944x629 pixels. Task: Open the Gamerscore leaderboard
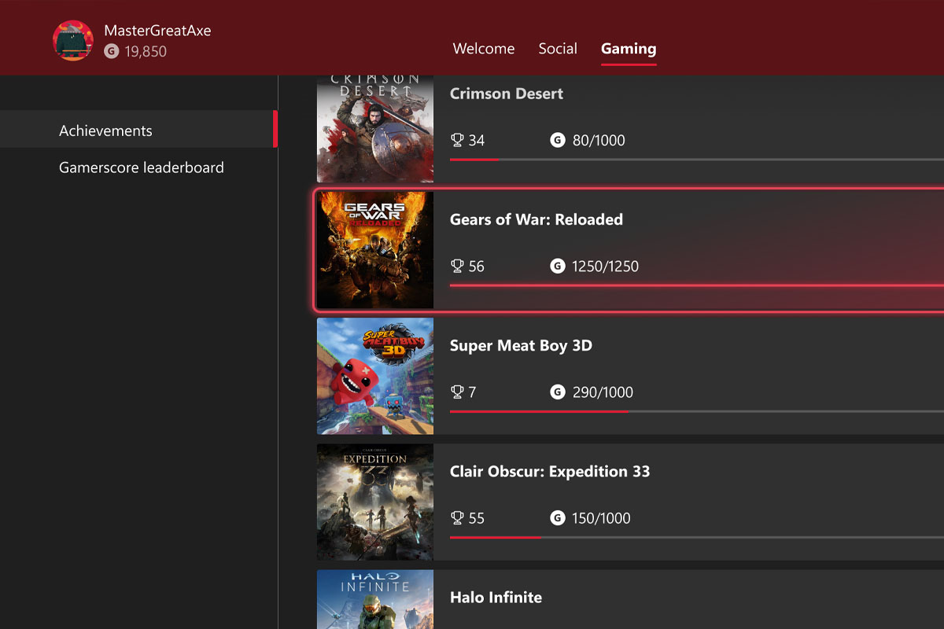[142, 167]
